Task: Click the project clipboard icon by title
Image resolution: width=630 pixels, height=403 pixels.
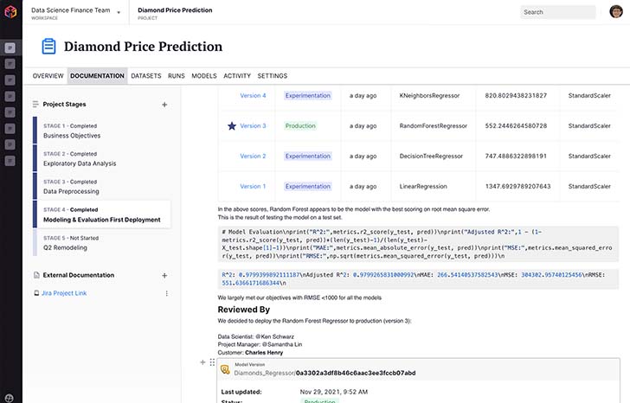Action: [48, 46]
